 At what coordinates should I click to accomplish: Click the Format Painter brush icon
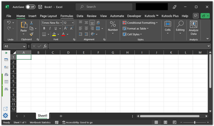pyautogui.click(x=31, y=34)
